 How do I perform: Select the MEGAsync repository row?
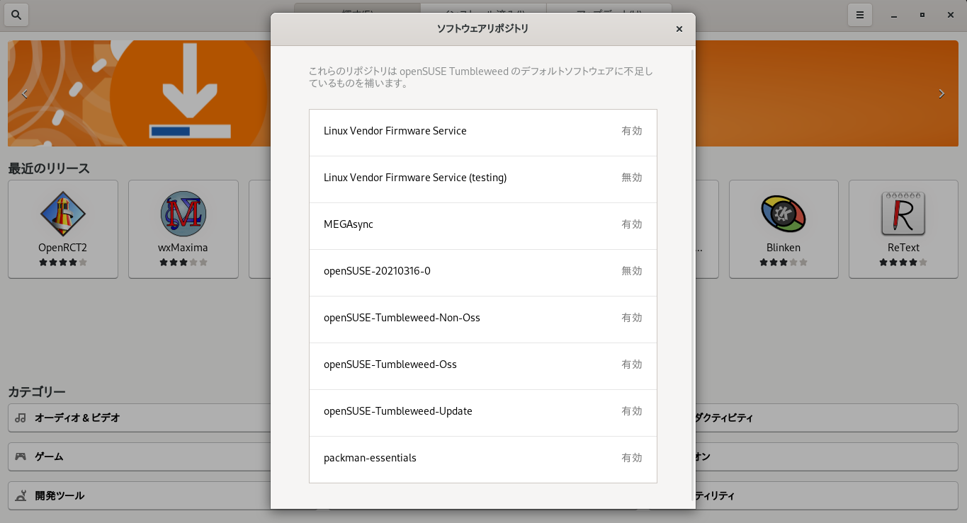pyautogui.click(x=483, y=226)
